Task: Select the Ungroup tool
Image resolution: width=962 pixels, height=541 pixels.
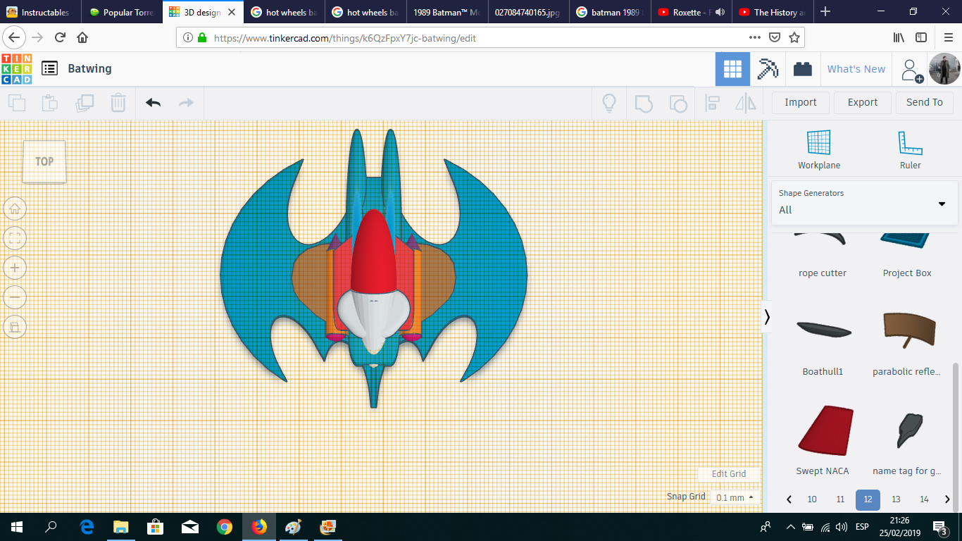Action: (x=678, y=103)
